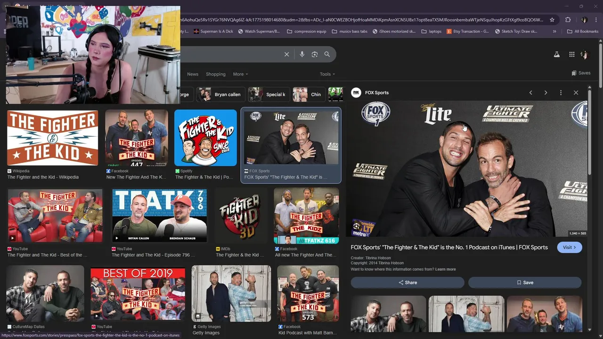Show the previous image in preview panel
Screen dimensions: 603x339
[530, 93]
